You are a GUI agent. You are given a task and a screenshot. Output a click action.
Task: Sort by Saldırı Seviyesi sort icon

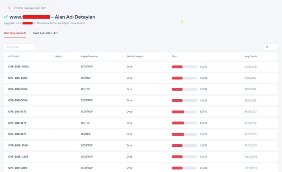[x=168, y=57]
